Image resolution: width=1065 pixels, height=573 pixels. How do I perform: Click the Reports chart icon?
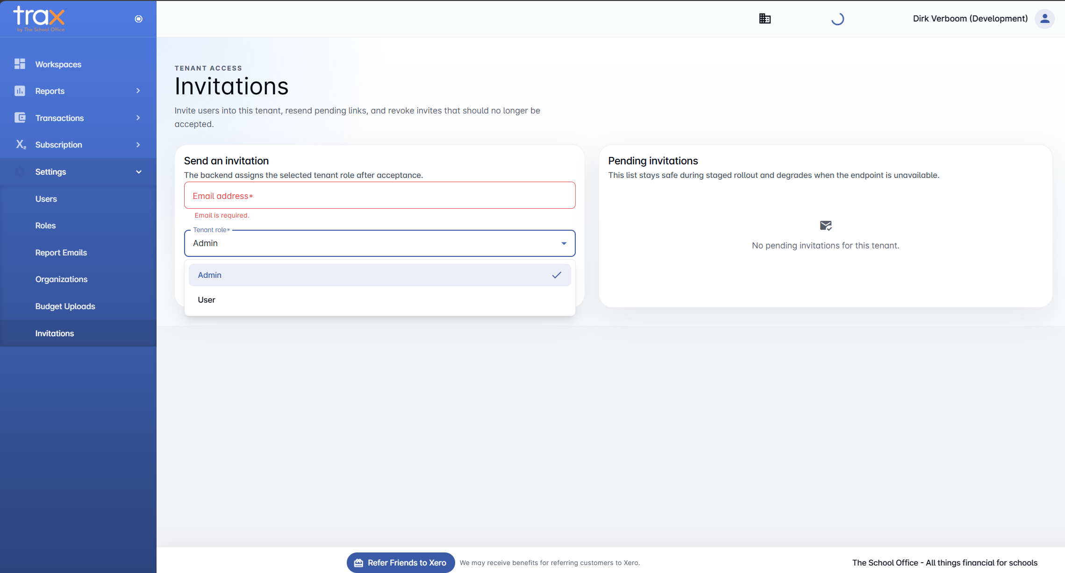[20, 91]
